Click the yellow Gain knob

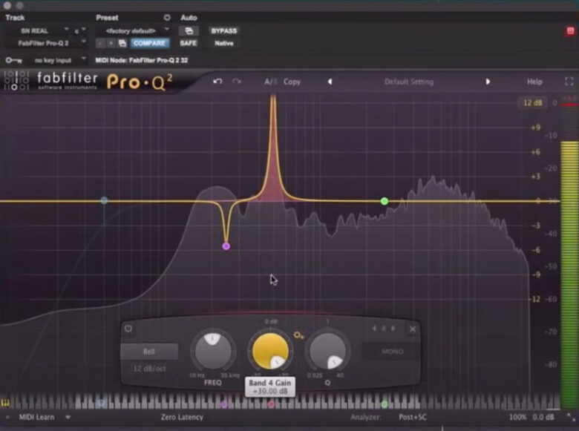[270, 351]
